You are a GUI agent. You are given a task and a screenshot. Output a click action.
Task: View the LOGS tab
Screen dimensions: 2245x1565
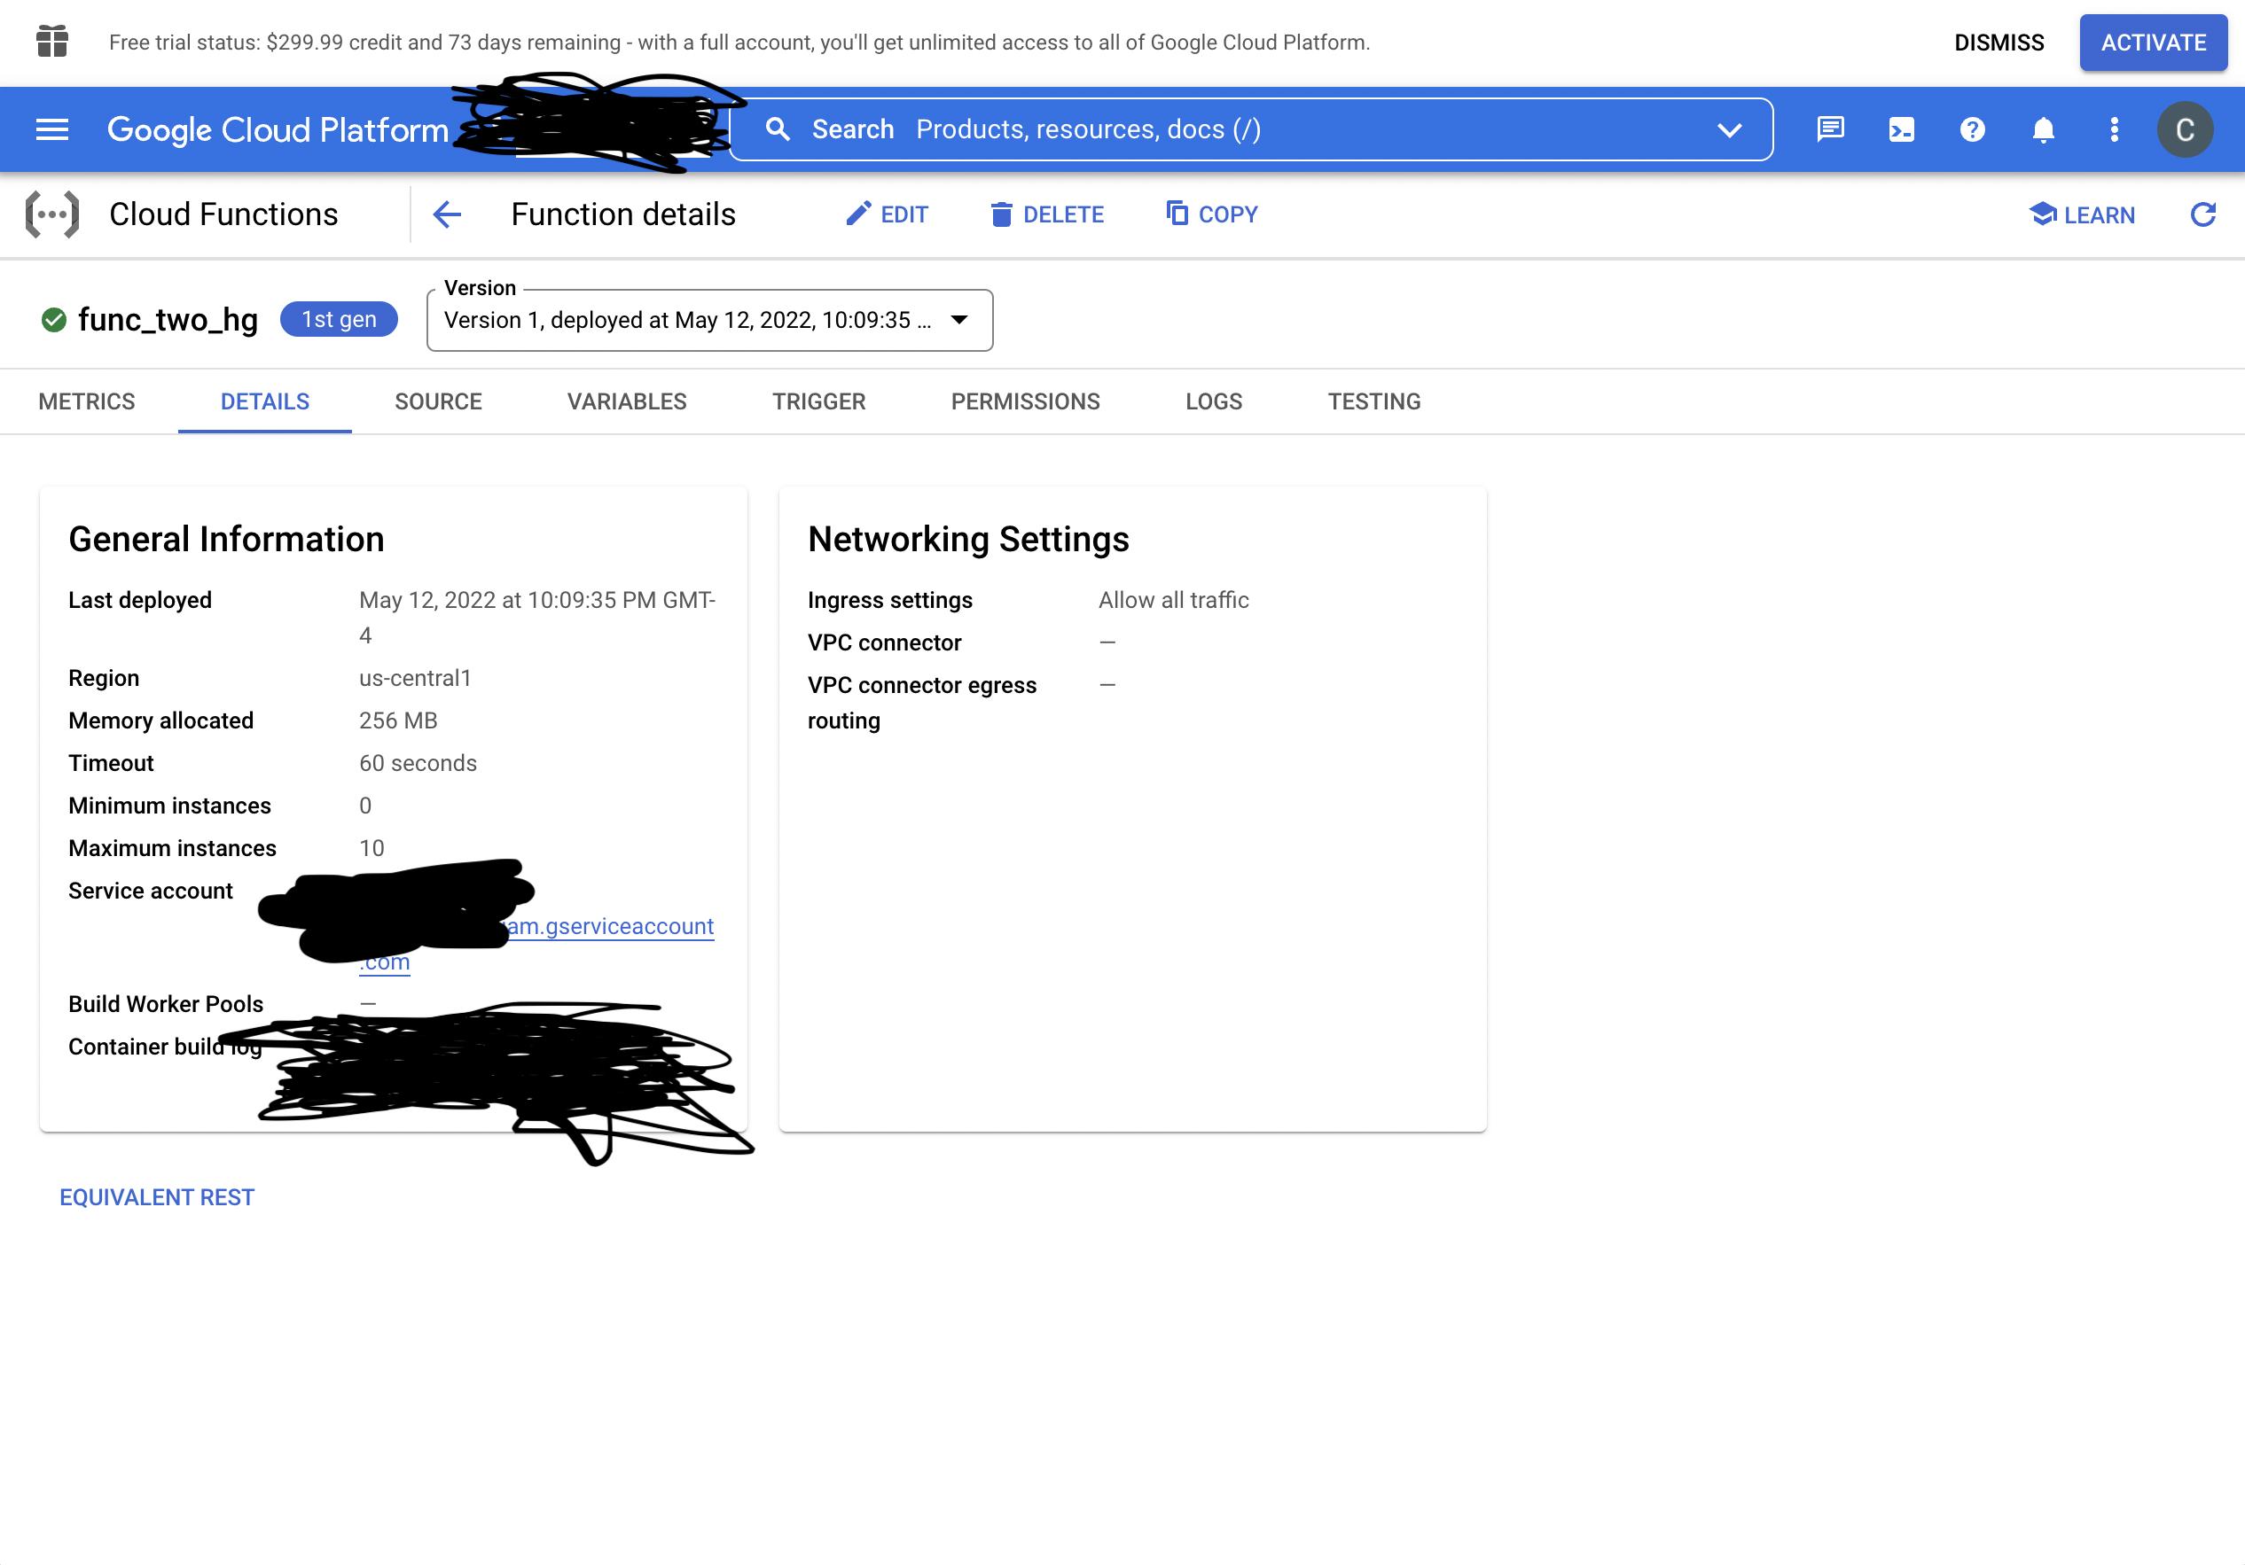(x=1214, y=401)
